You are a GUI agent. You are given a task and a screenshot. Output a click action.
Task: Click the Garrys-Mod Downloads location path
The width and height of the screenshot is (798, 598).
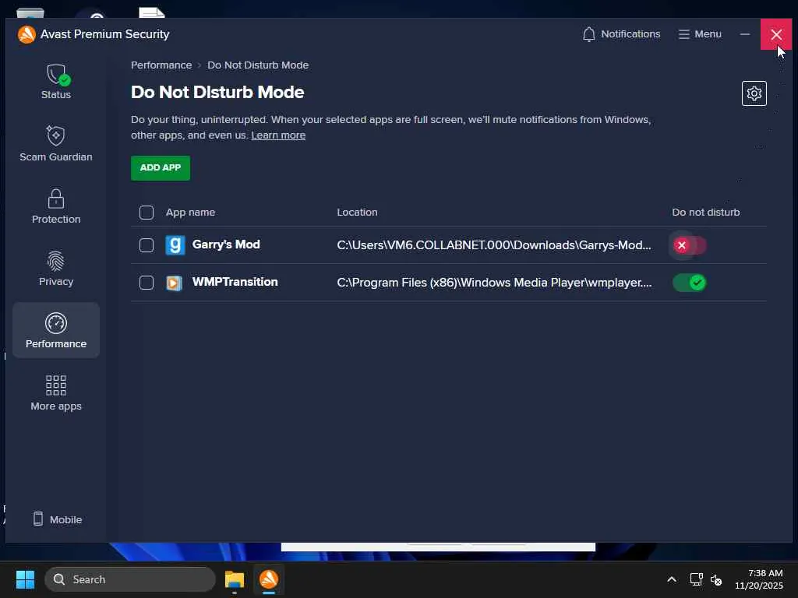pyautogui.click(x=494, y=245)
